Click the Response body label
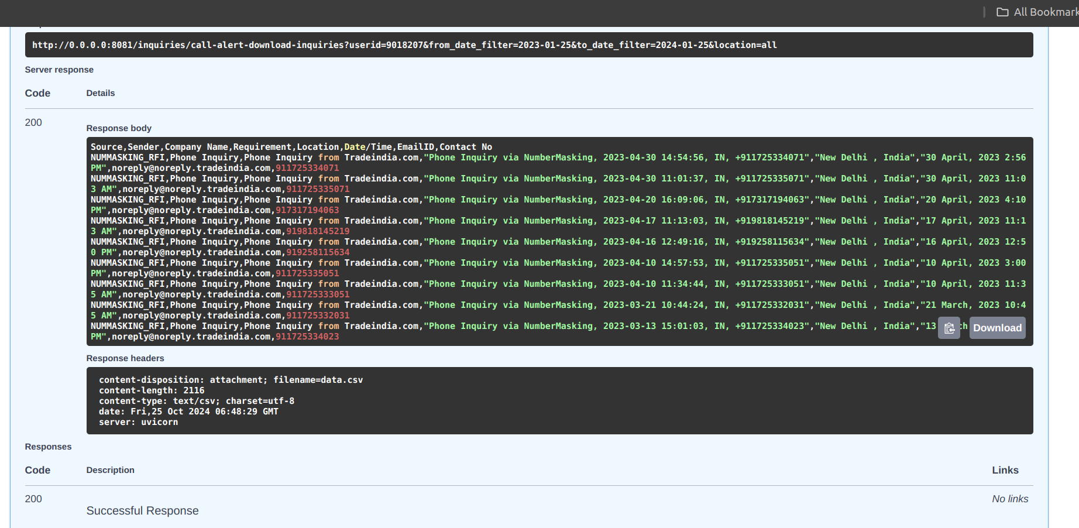 click(119, 128)
